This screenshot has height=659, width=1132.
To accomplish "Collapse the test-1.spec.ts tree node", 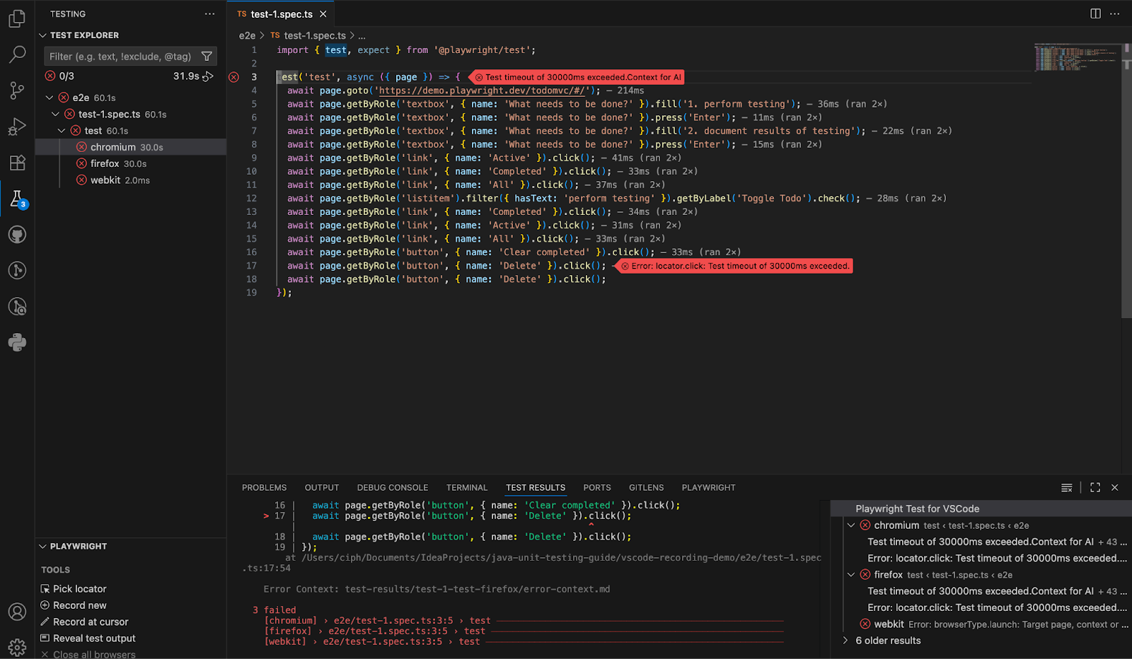I will pyautogui.click(x=56, y=114).
